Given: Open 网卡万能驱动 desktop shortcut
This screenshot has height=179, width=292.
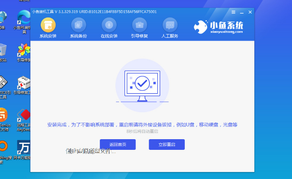Looking at the screenshot, I should (x=23, y=147).
